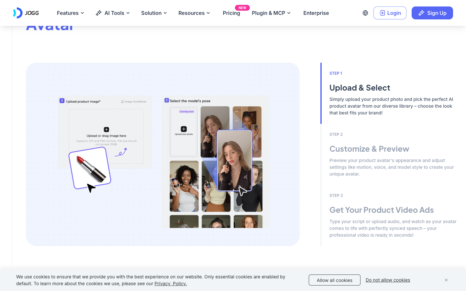Screen dimensions: 466x291
Task: Click the 'Upload product image*' label
Action: click(83, 102)
